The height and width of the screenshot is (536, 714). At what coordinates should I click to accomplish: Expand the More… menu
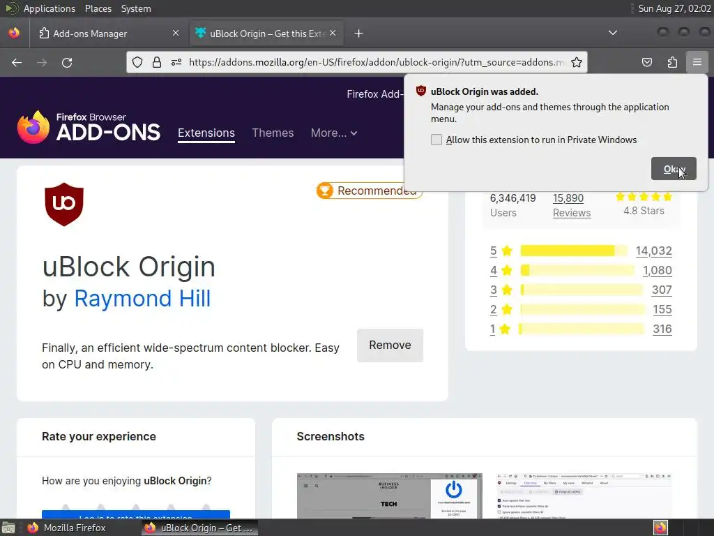pos(334,133)
